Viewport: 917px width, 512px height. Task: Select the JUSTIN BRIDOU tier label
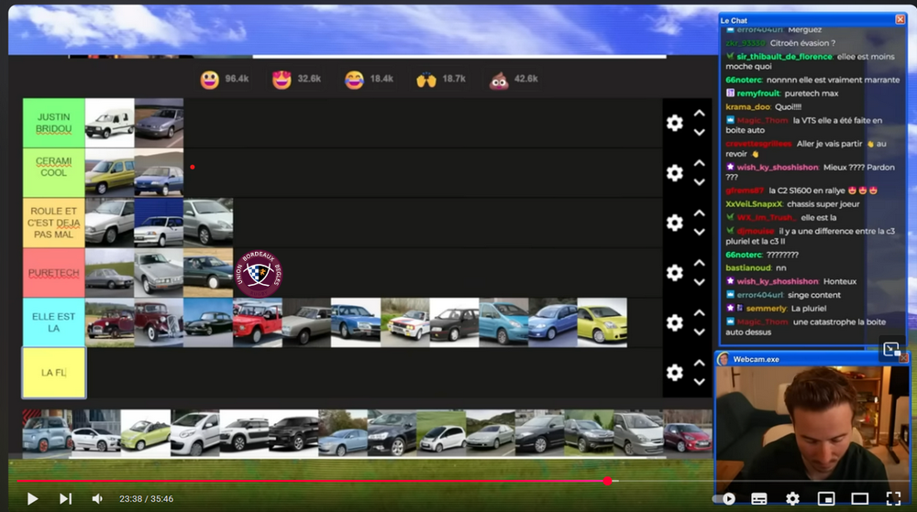pos(54,123)
